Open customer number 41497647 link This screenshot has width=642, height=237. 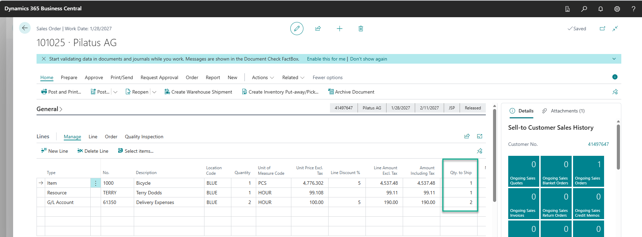pyautogui.click(x=598, y=144)
